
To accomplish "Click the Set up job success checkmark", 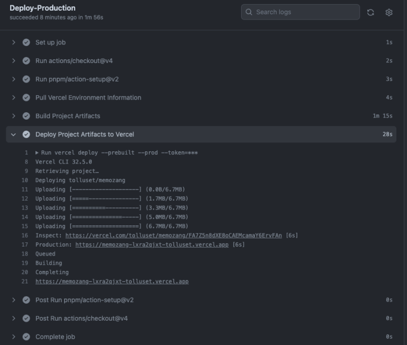I will coord(26,42).
